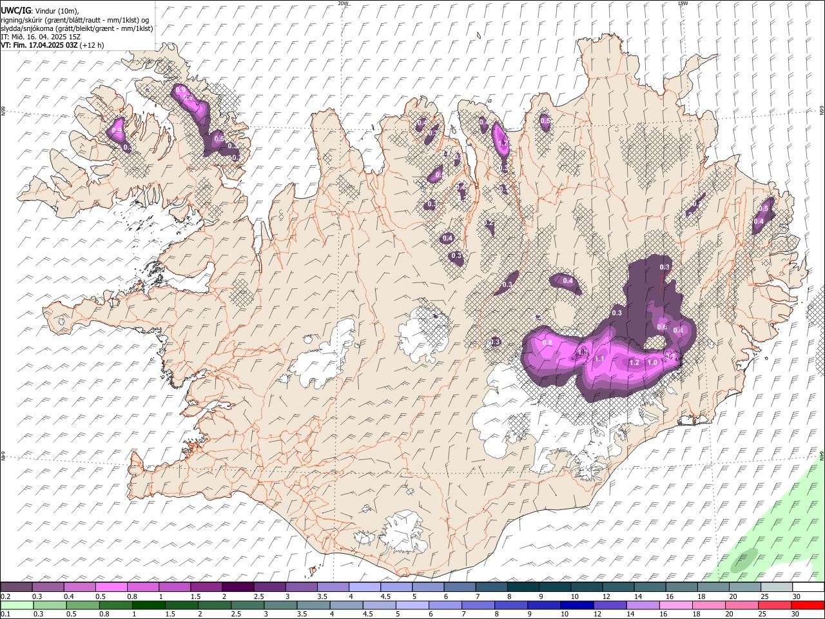This screenshot has height=619, width=825.
Task: Click the '1.2' snowfall value on the map
Action: tap(634, 363)
